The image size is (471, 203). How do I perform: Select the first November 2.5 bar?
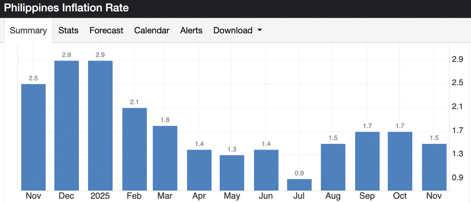pos(33,137)
